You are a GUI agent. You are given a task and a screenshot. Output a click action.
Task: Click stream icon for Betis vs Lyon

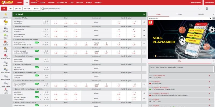pyautogui.click(x=41, y=94)
